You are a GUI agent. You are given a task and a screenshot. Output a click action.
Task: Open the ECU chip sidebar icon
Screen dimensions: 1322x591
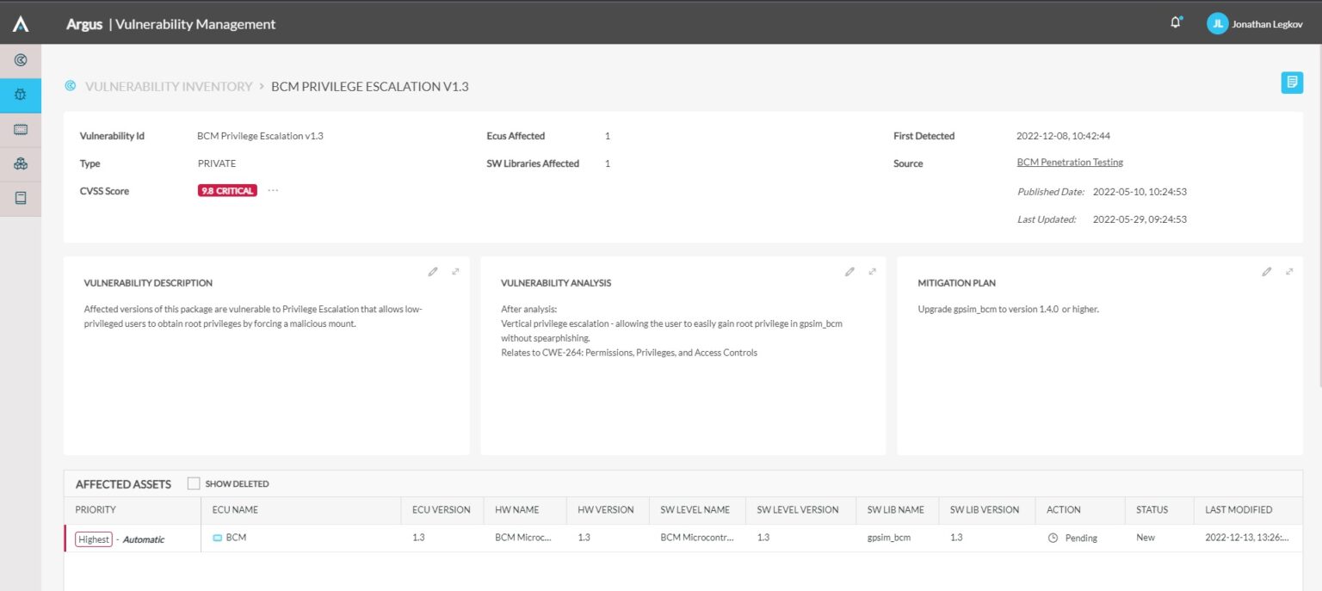(x=21, y=129)
